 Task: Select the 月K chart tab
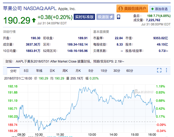(x=78, y=70)
